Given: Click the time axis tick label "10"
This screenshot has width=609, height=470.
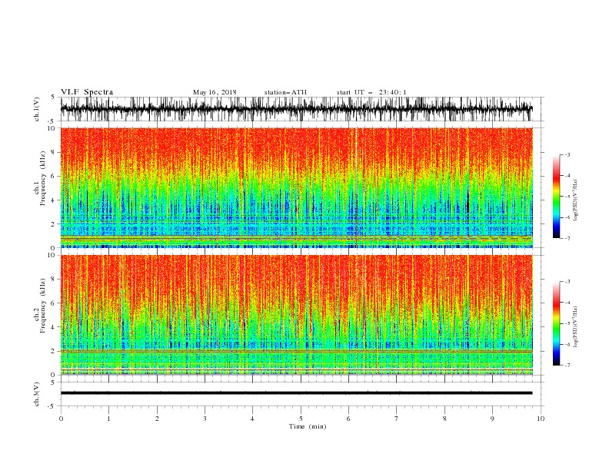Looking at the screenshot, I should point(541,419).
